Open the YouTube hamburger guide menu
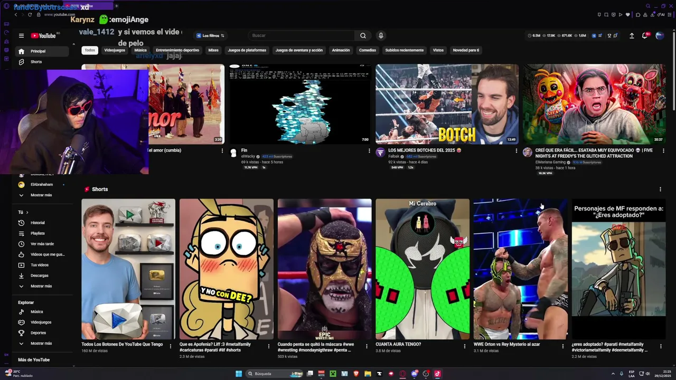The width and height of the screenshot is (676, 380). point(21,36)
